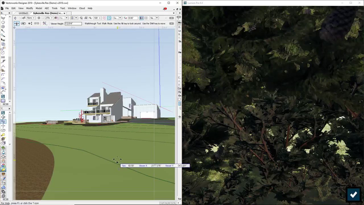Screen dimensions: 364x205
Task: Open the Modify menu
Action: [x=30, y=8]
